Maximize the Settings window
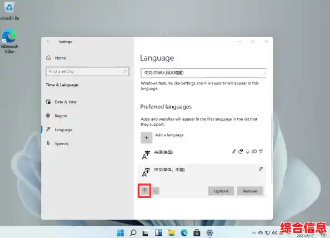The height and width of the screenshot is (238, 330). [x=253, y=42]
